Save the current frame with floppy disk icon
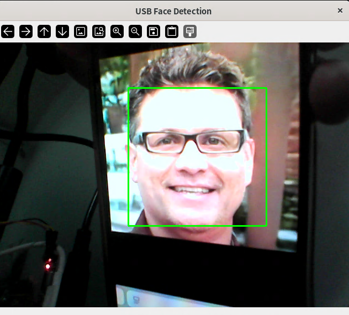The image size is (349, 315). (154, 31)
